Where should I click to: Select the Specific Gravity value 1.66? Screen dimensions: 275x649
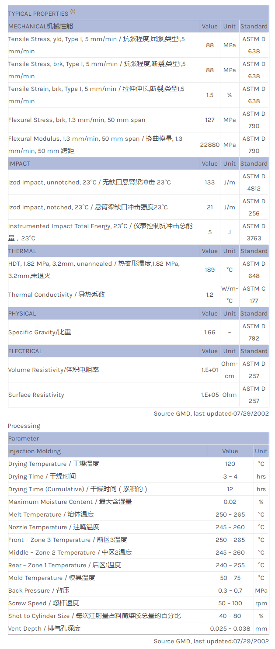(210, 332)
